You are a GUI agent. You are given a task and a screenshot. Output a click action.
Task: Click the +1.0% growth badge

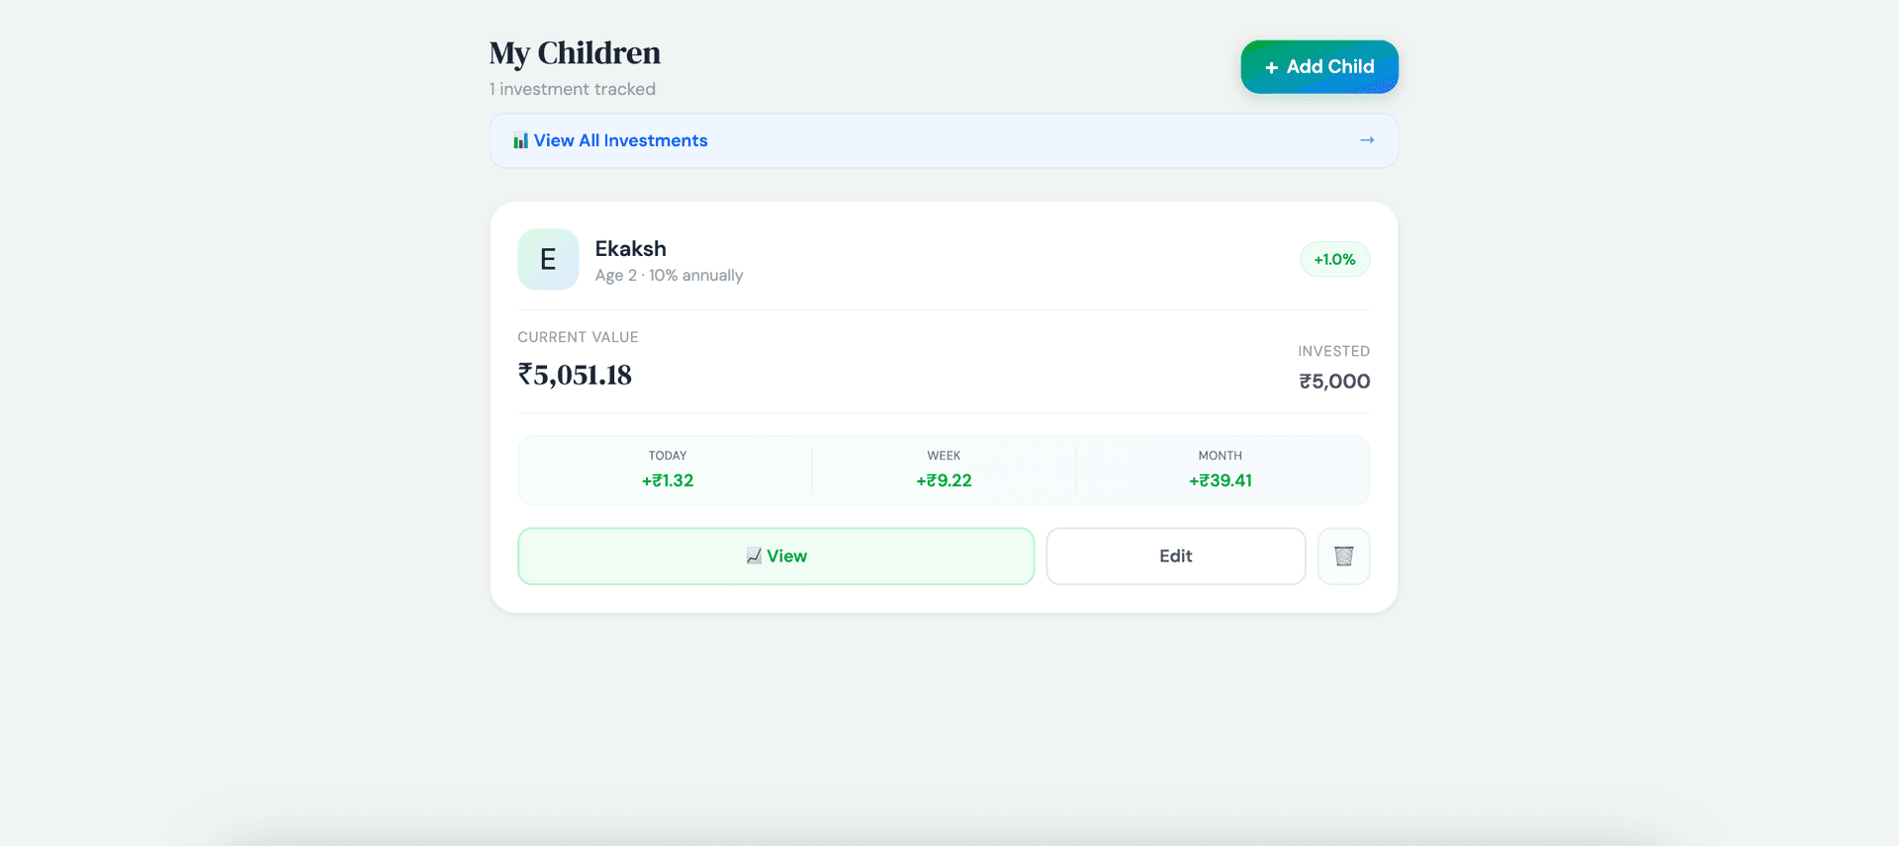[1334, 260]
